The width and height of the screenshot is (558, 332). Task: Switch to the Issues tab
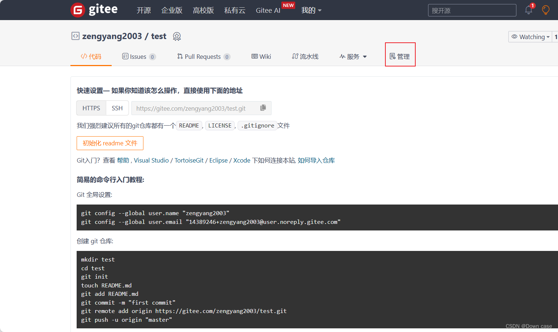[x=139, y=57]
